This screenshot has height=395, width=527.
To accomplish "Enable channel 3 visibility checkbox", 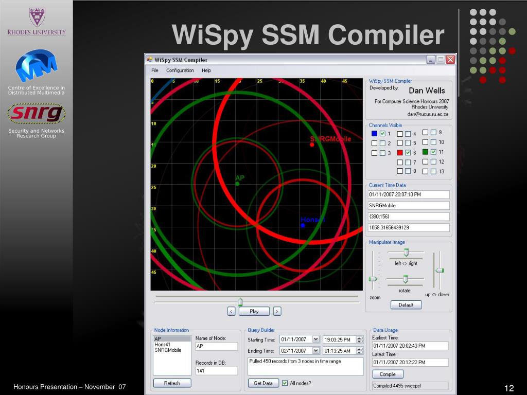I will 382,153.
